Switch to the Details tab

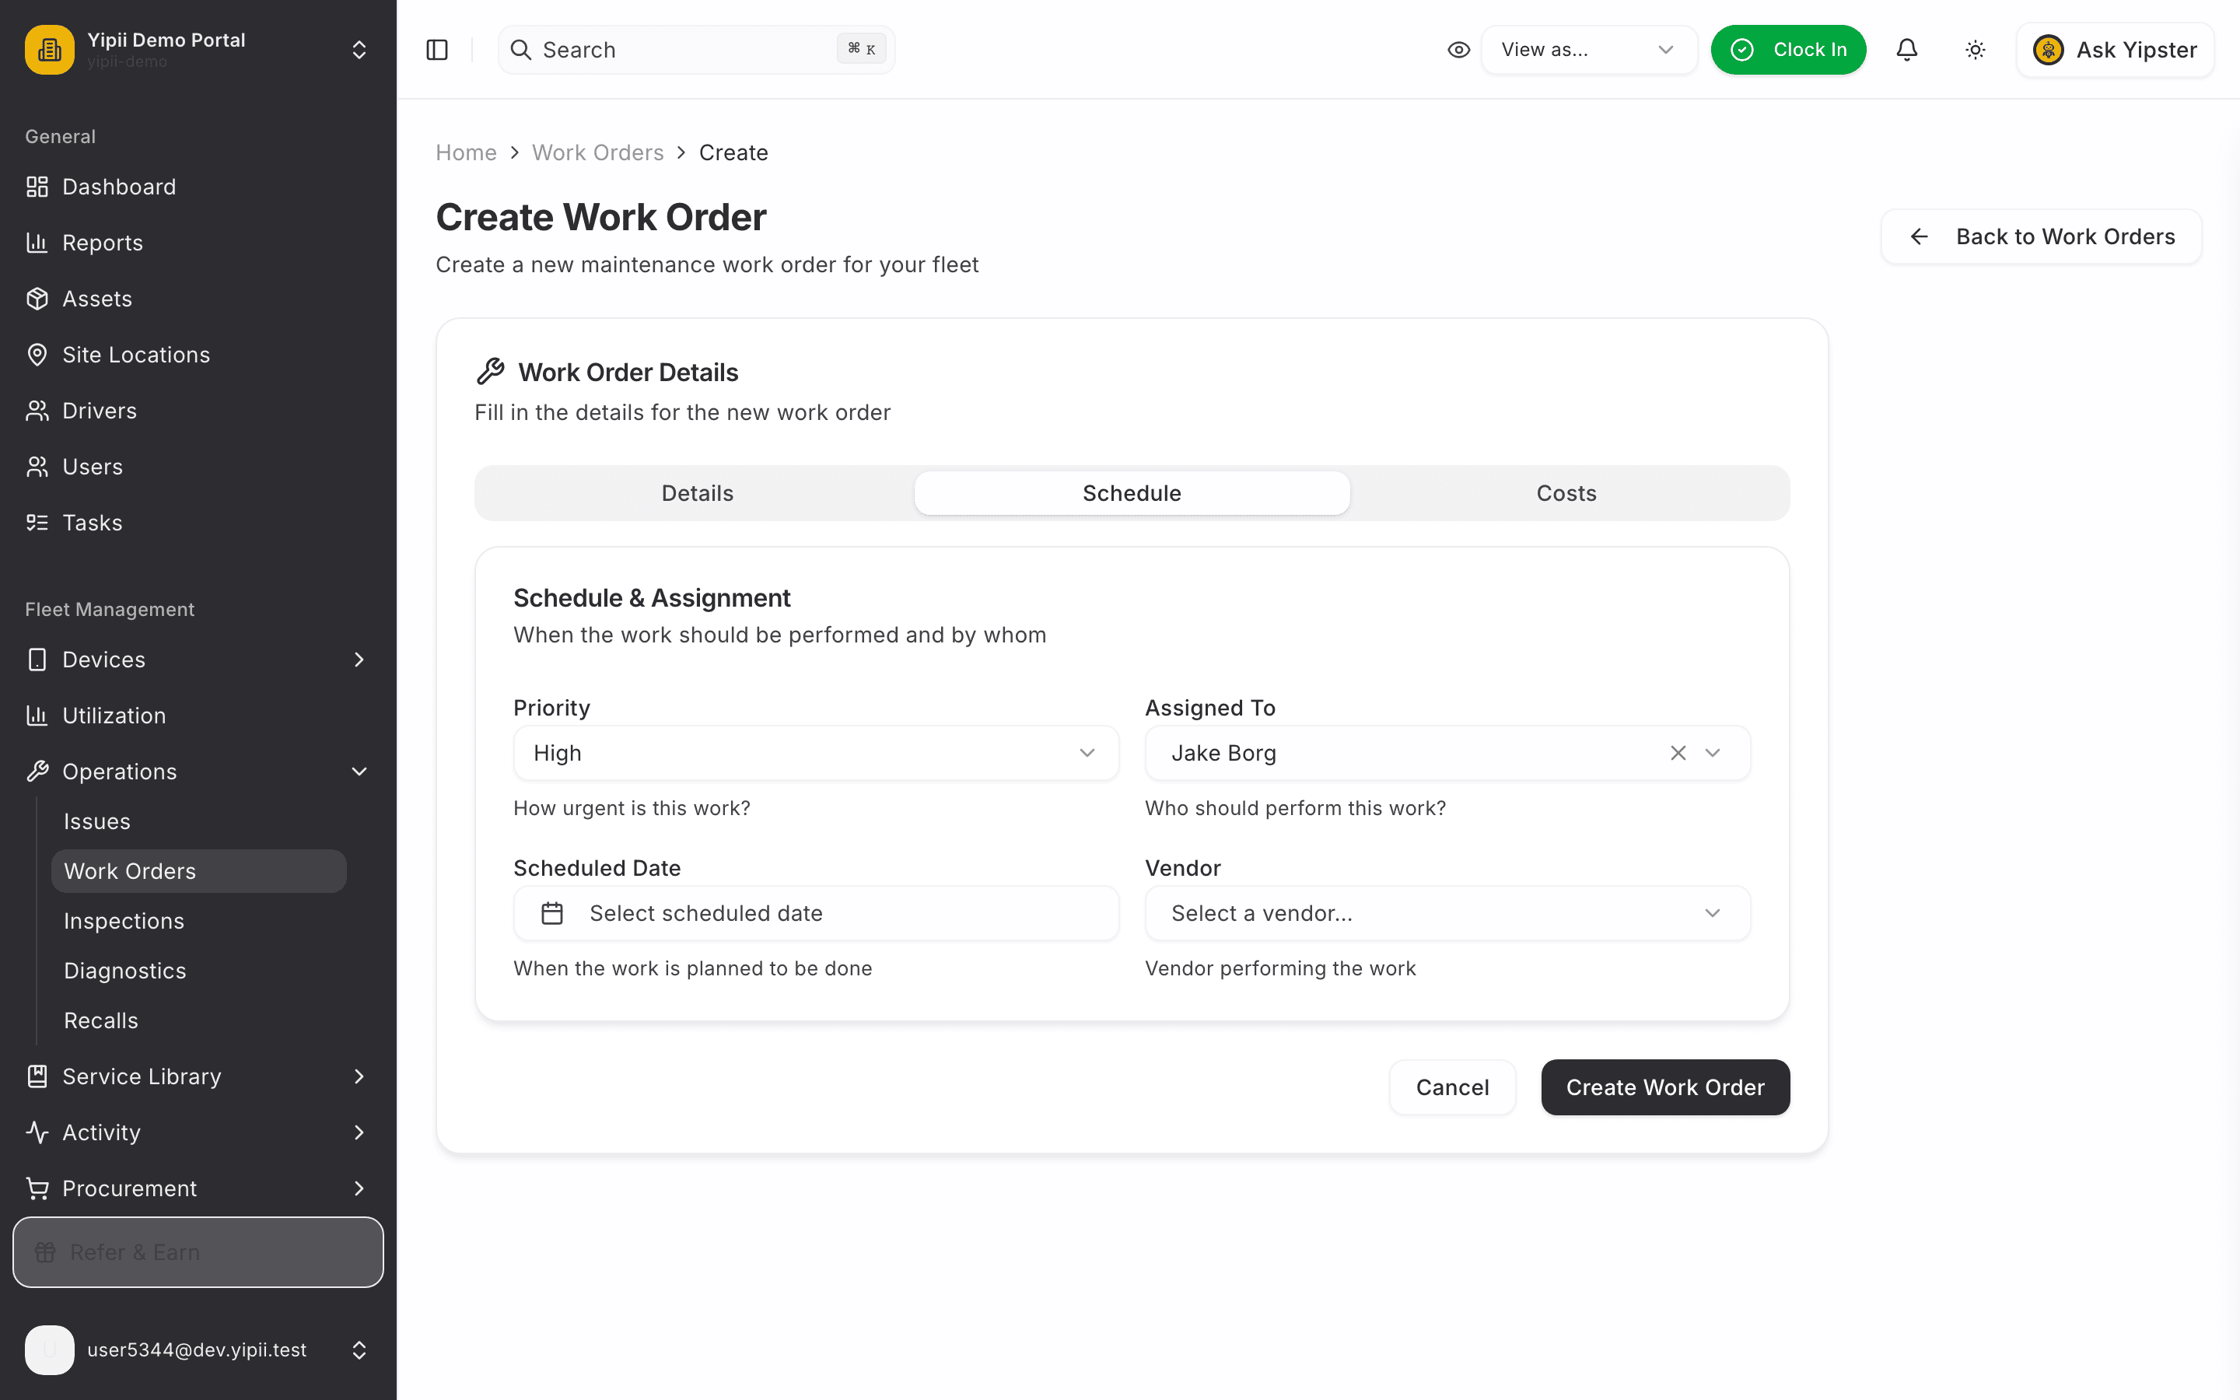click(x=697, y=494)
